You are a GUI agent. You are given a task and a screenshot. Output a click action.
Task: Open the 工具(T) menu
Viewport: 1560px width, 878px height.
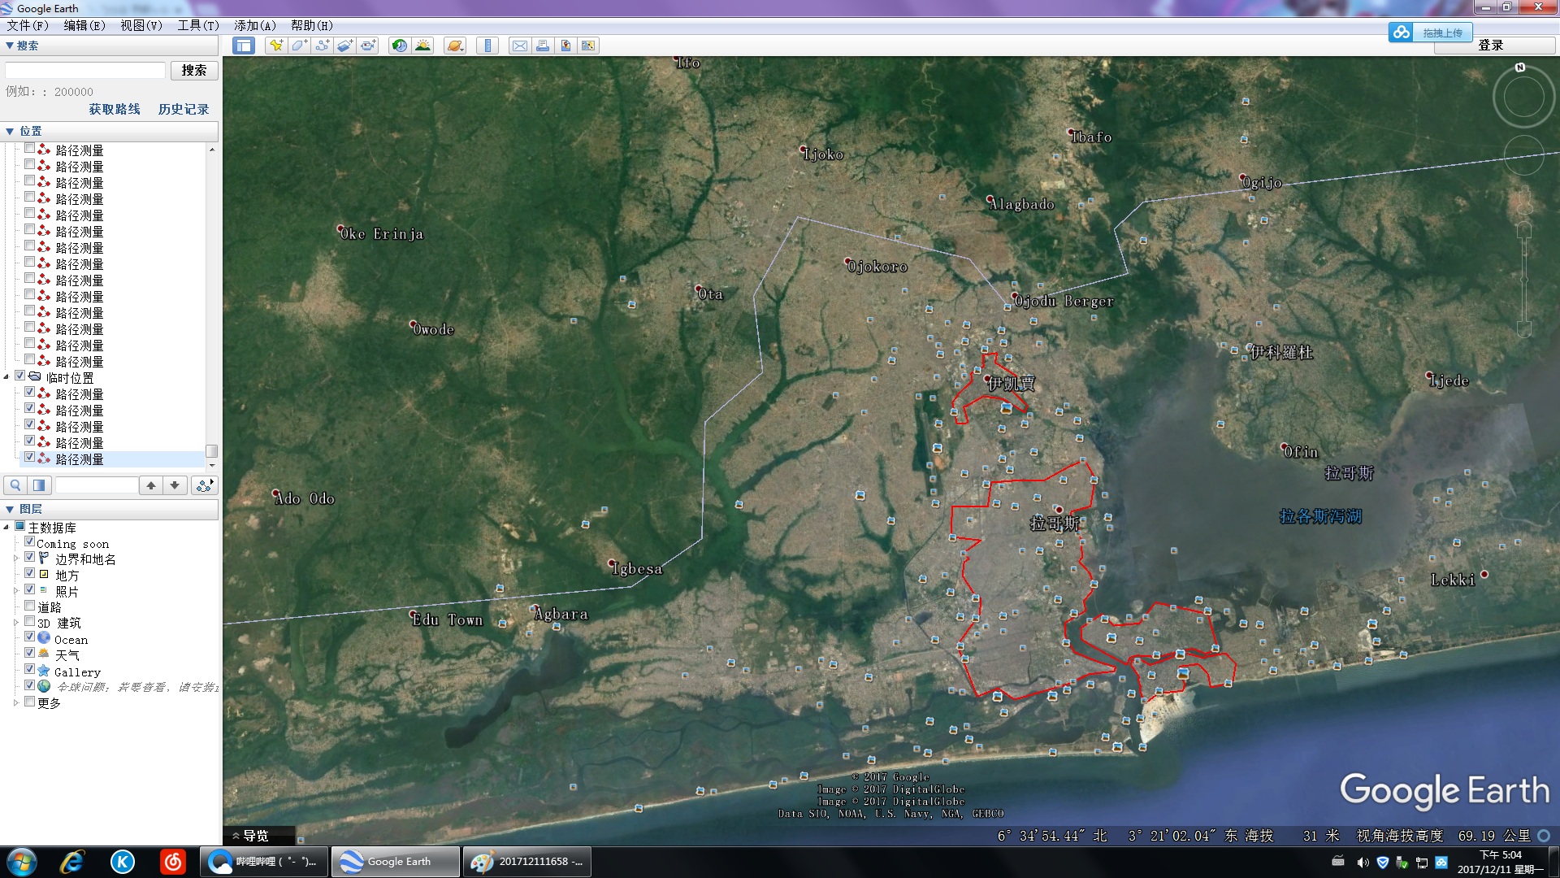point(198,25)
